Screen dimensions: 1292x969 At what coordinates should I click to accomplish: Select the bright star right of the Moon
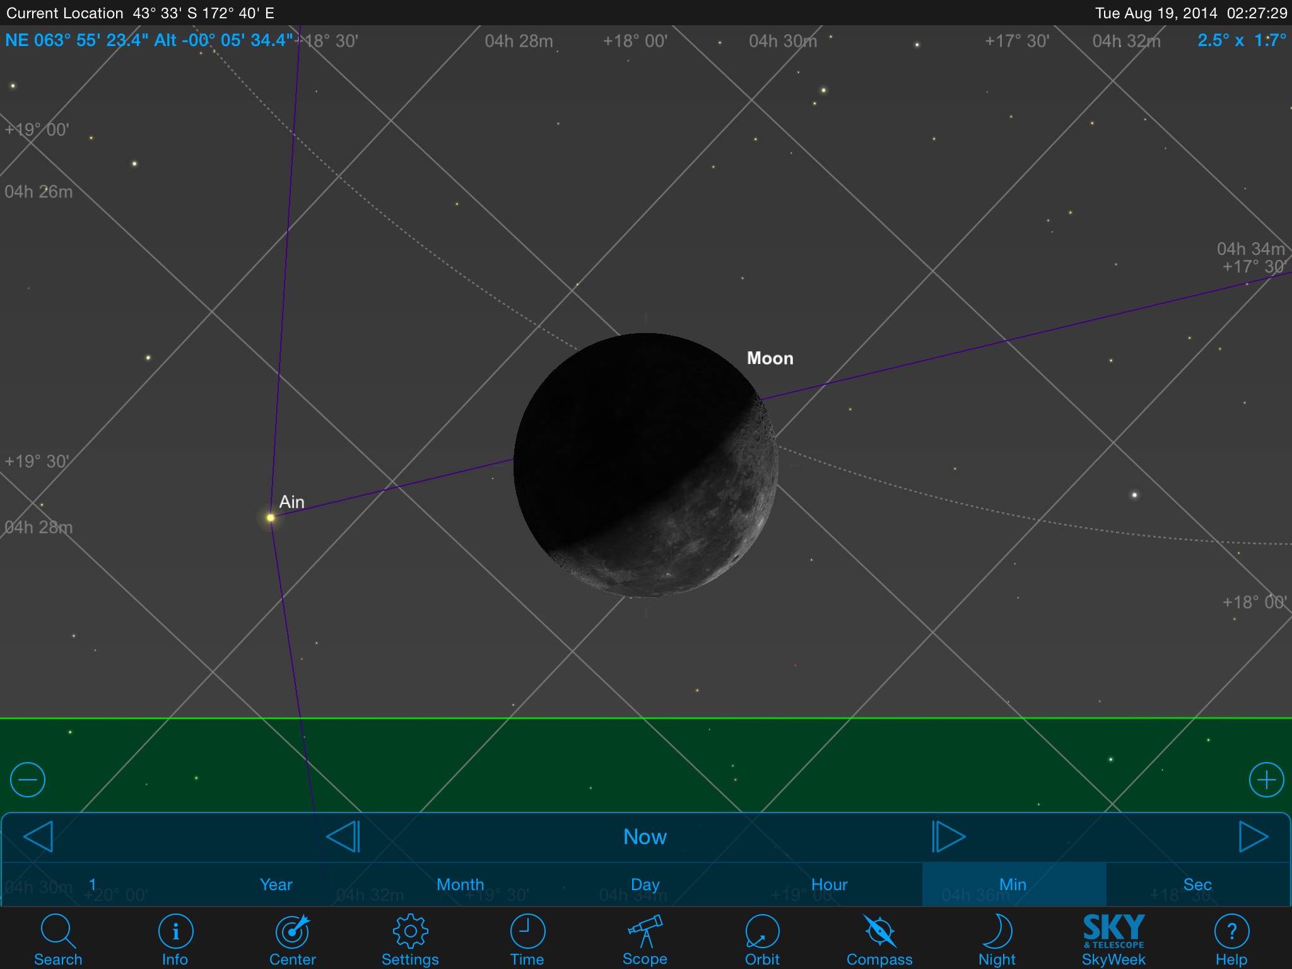point(1134,495)
